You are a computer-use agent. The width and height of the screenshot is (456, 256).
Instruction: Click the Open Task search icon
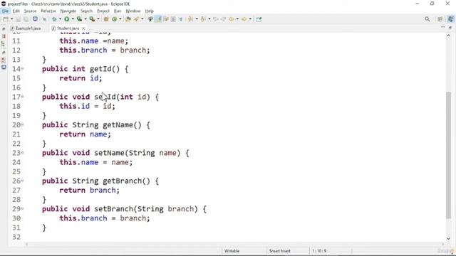(136, 19)
